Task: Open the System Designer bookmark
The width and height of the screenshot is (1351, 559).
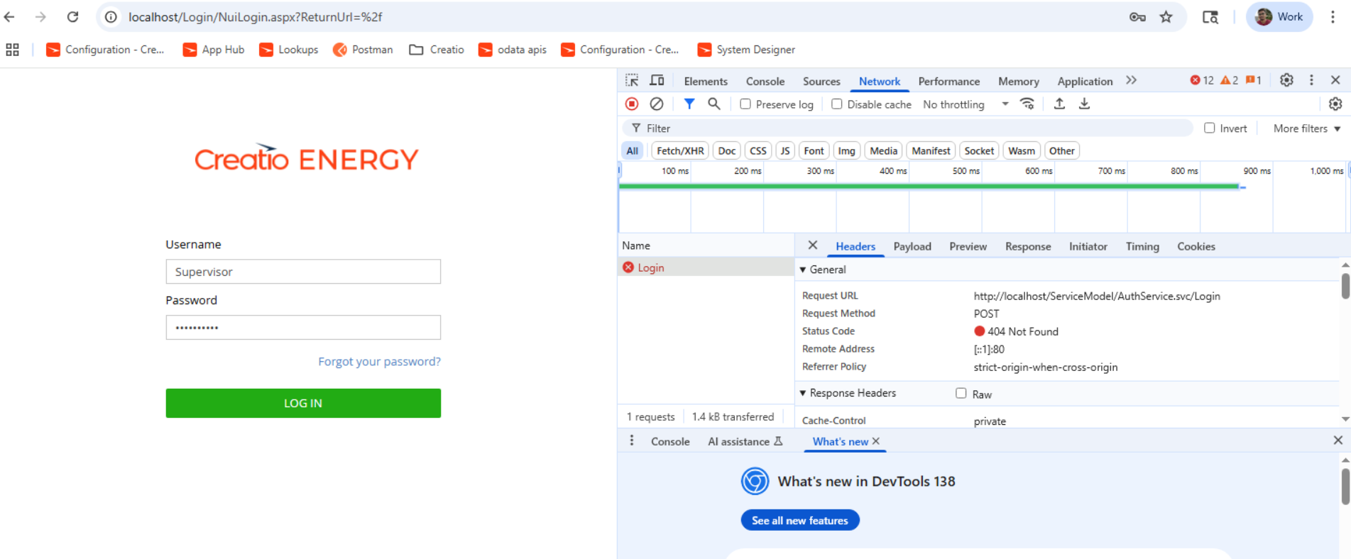Action: 746,50
